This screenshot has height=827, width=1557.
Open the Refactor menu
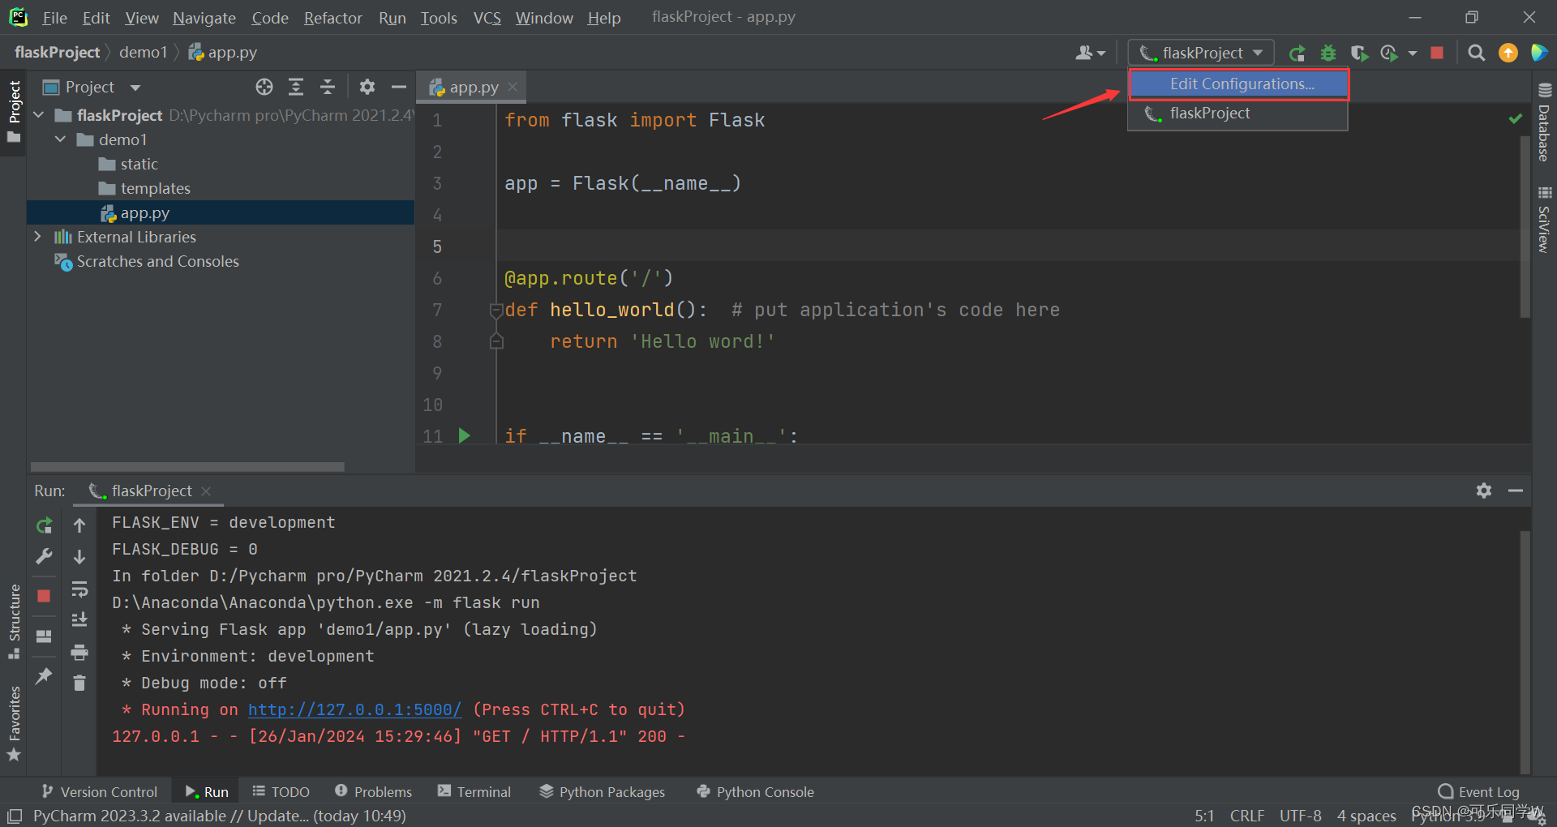[x=332, y=17]
